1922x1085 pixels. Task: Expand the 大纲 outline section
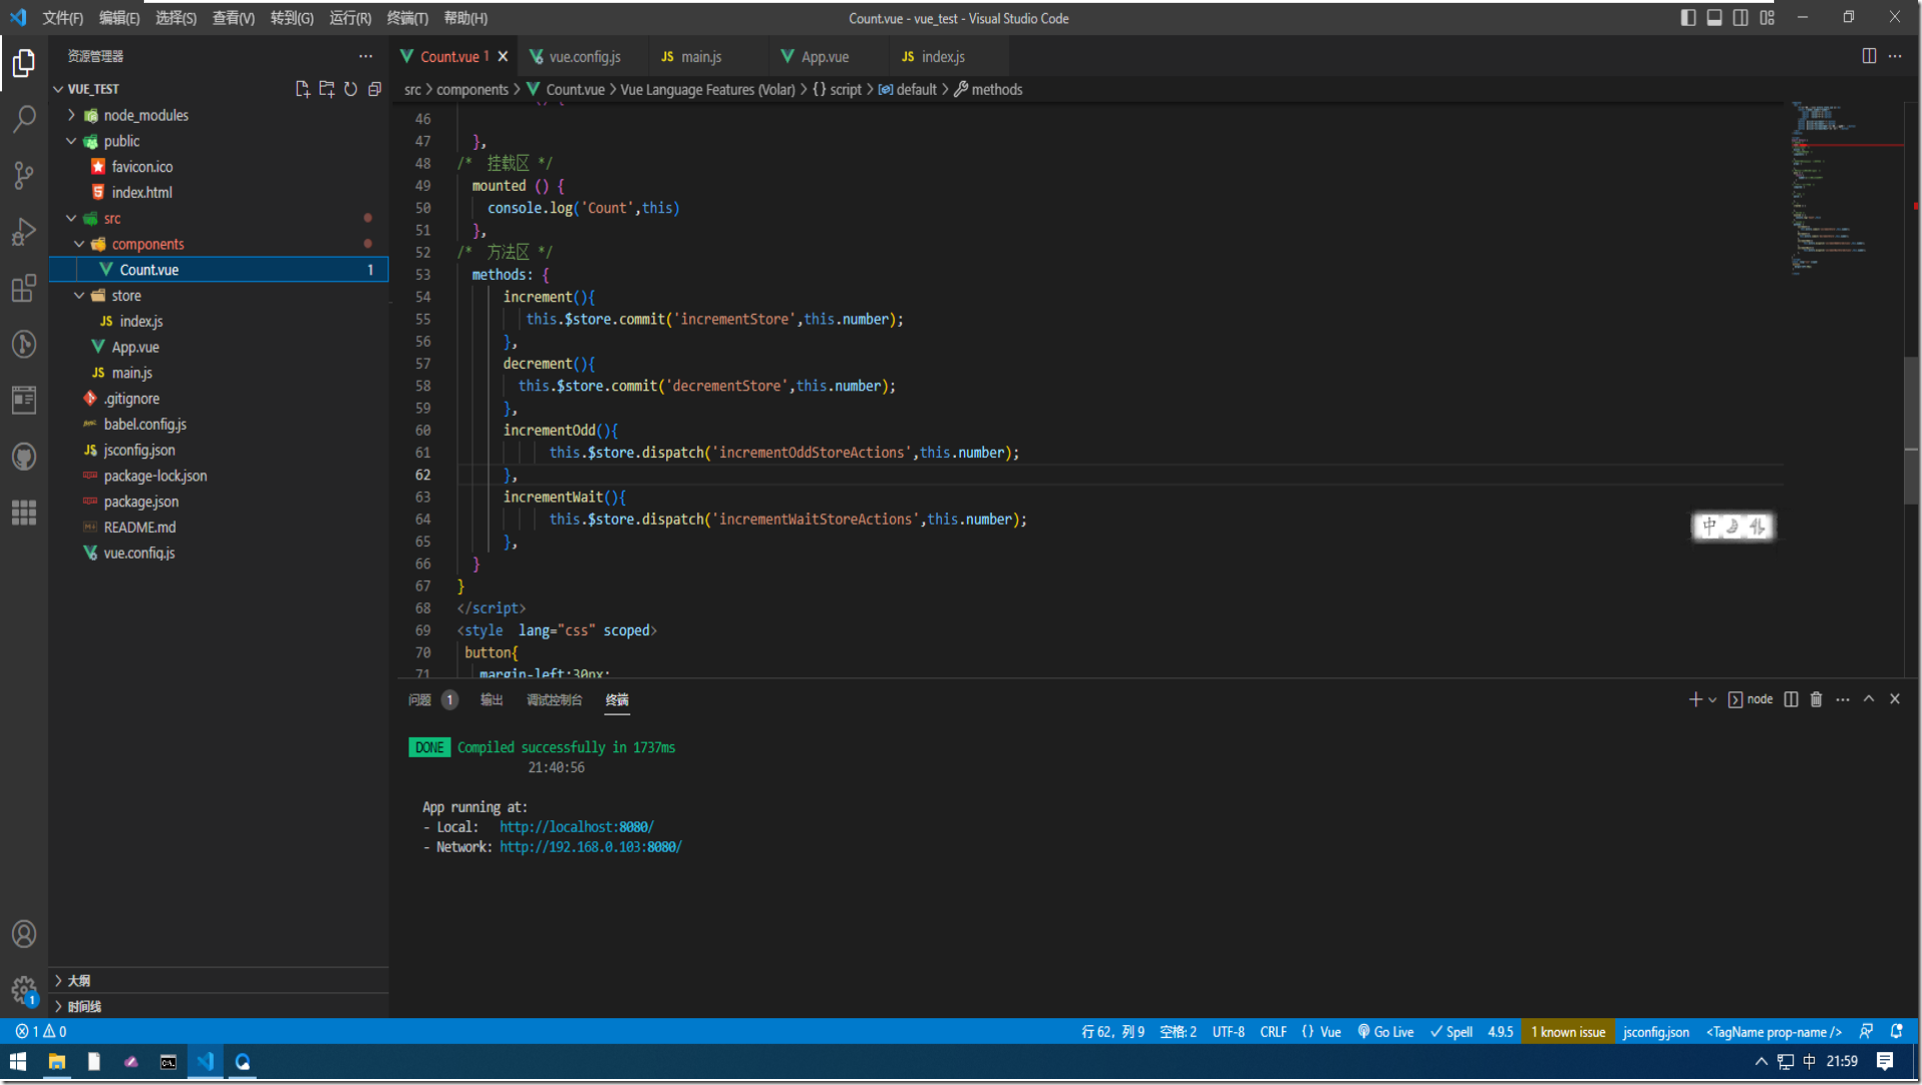219,980
